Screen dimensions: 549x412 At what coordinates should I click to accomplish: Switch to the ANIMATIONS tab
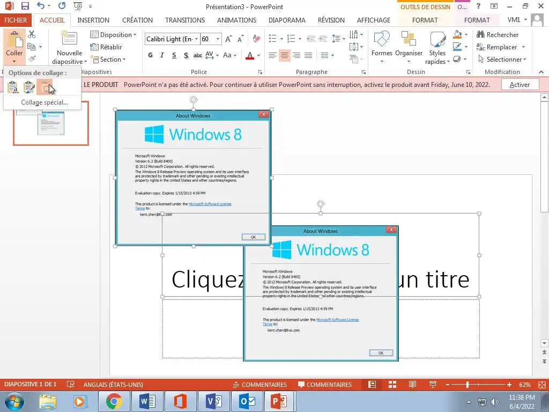click(236, 20)
